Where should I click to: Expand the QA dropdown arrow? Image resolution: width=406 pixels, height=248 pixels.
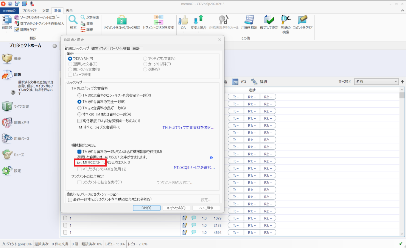(x=183, y=32)
